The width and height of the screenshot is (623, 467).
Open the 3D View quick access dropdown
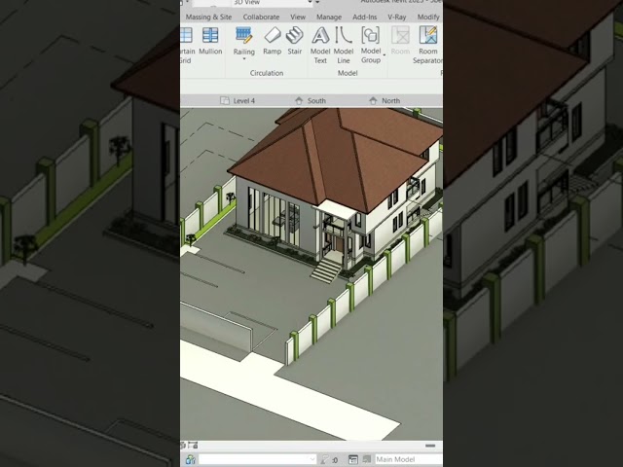pos(273,3)
